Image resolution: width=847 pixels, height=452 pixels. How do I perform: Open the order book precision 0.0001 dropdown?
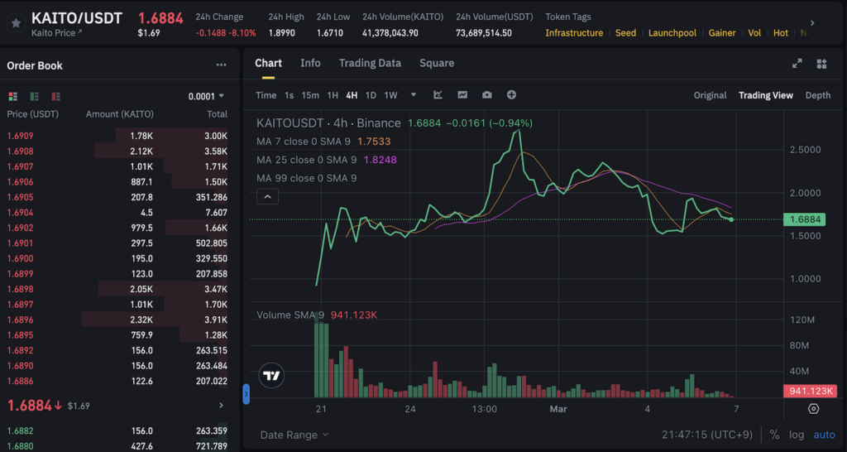(x=206, y=96)
